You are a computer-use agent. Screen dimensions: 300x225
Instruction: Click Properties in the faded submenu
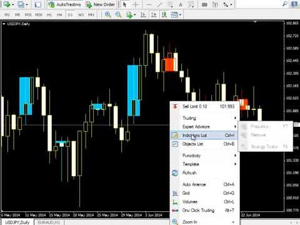click(265, 126)
